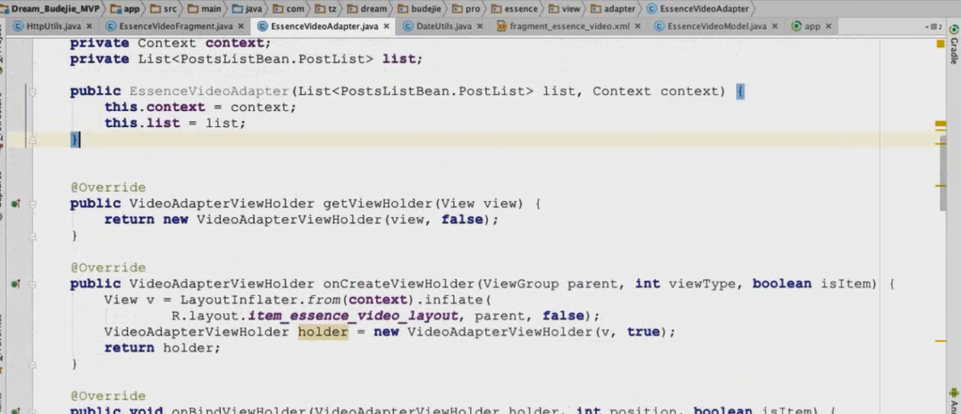This screenshot has height=414, width=961.
Task: Click override gutter icon beside getViewHolder
Action: click(x=15, y=203)
